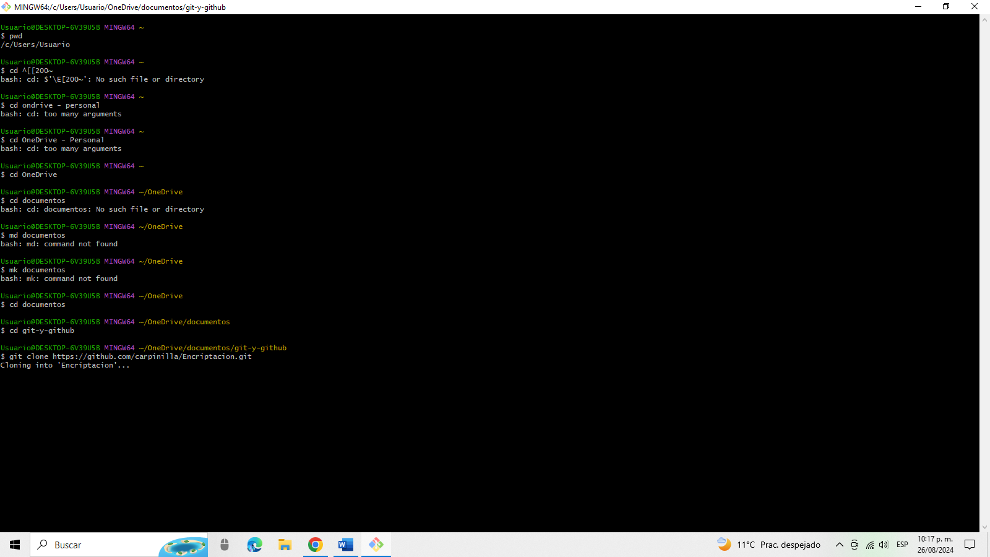Click the 'git clone https://github.com/carpinilla/Encriptacion.git' line
The height and width of the screenshot is (557, 990).
pyautogui.click(x=126, y=356)
